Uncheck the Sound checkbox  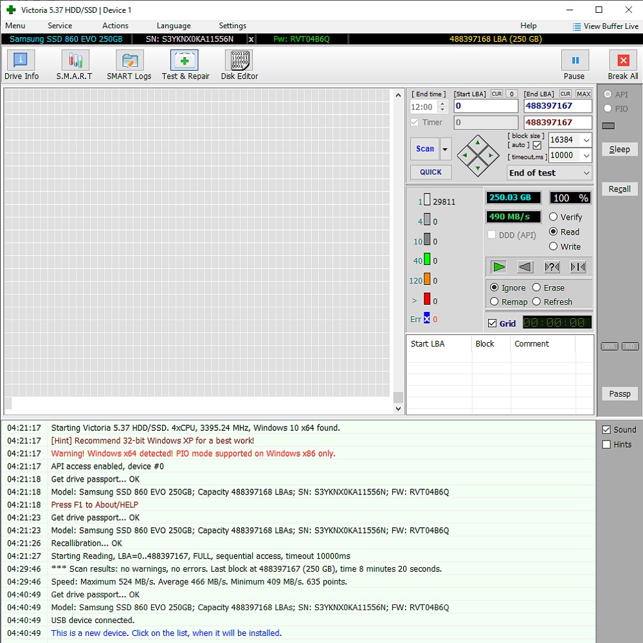[606, 430]
